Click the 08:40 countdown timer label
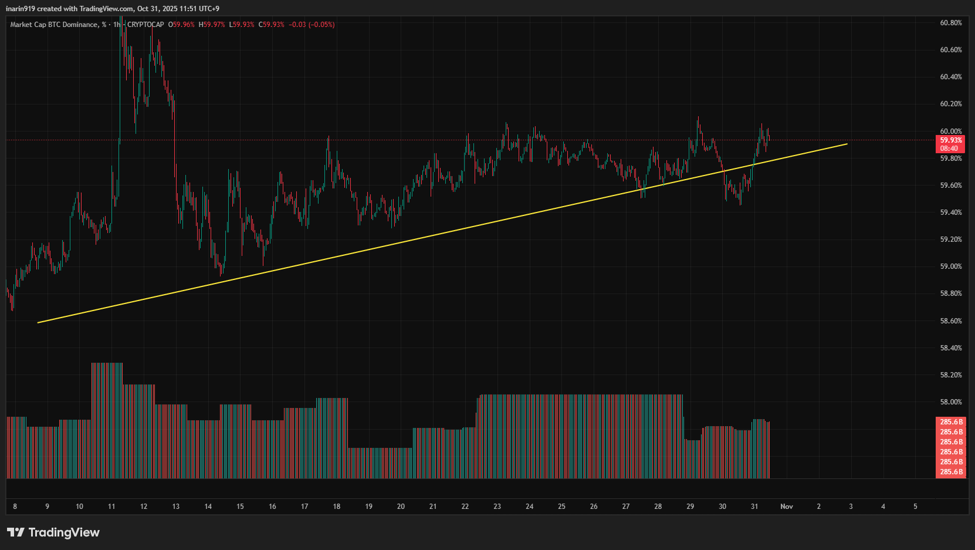975x550 pixels. (949, 149)
